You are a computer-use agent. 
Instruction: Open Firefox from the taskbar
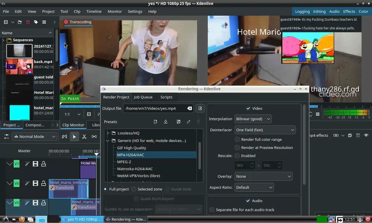coord(22,219)
